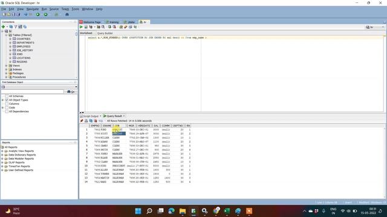Click the Go button in Find Database Object
The width and height of the screenshot is (387, 217).
coord(71,92)
